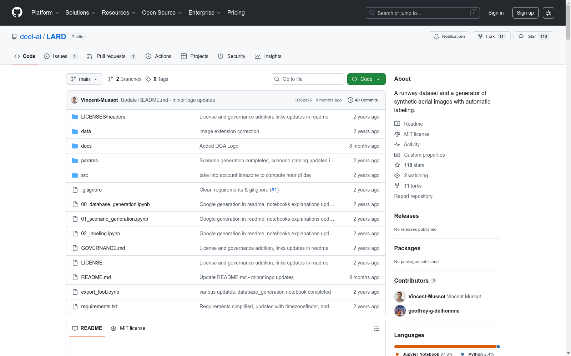This screenshot has width=571, height=356.
Task: Switch to the Projects tab
Action: pyautogui.click(x=194, y=56)
